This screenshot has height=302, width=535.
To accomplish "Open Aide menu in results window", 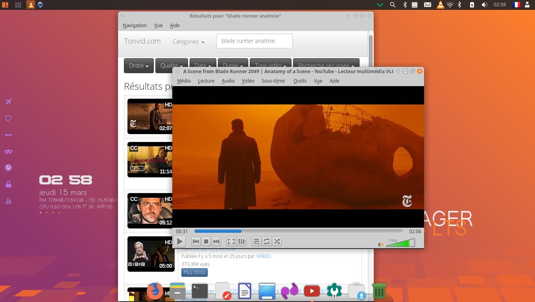I will [175, 25].
